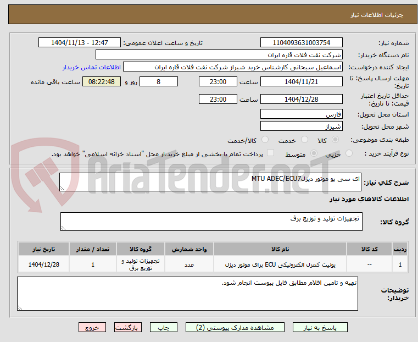Click the remaining time countdown 08:22:48

tap(102, 81)
